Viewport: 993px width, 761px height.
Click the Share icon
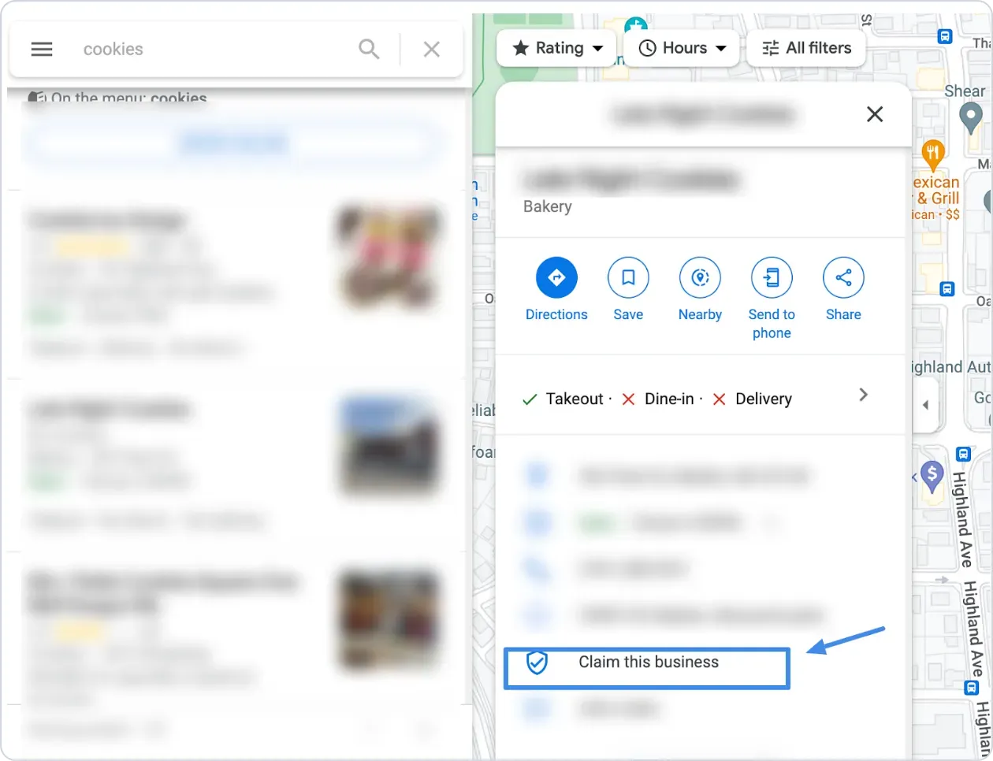pyautogui.click(x=843, y=277)
